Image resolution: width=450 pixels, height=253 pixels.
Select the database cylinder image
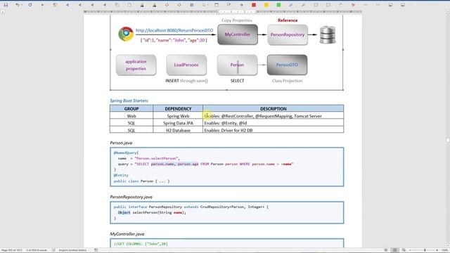(328, 34)
